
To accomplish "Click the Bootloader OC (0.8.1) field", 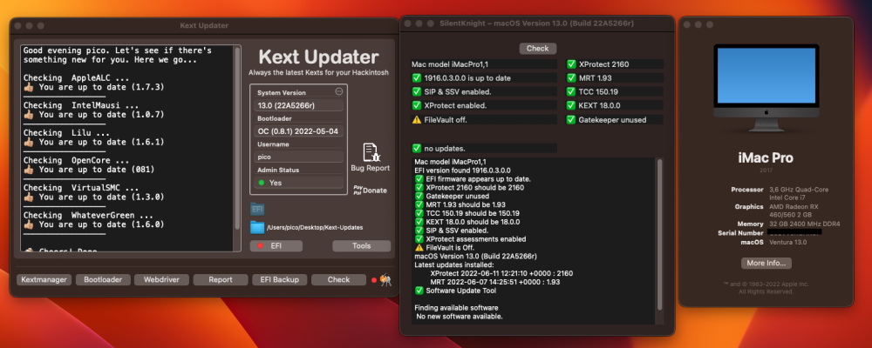I will click(300, 131).
